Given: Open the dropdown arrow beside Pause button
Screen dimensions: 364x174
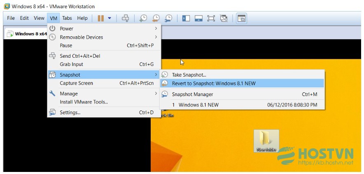Looking at the screenshot, I should (110, 18).
